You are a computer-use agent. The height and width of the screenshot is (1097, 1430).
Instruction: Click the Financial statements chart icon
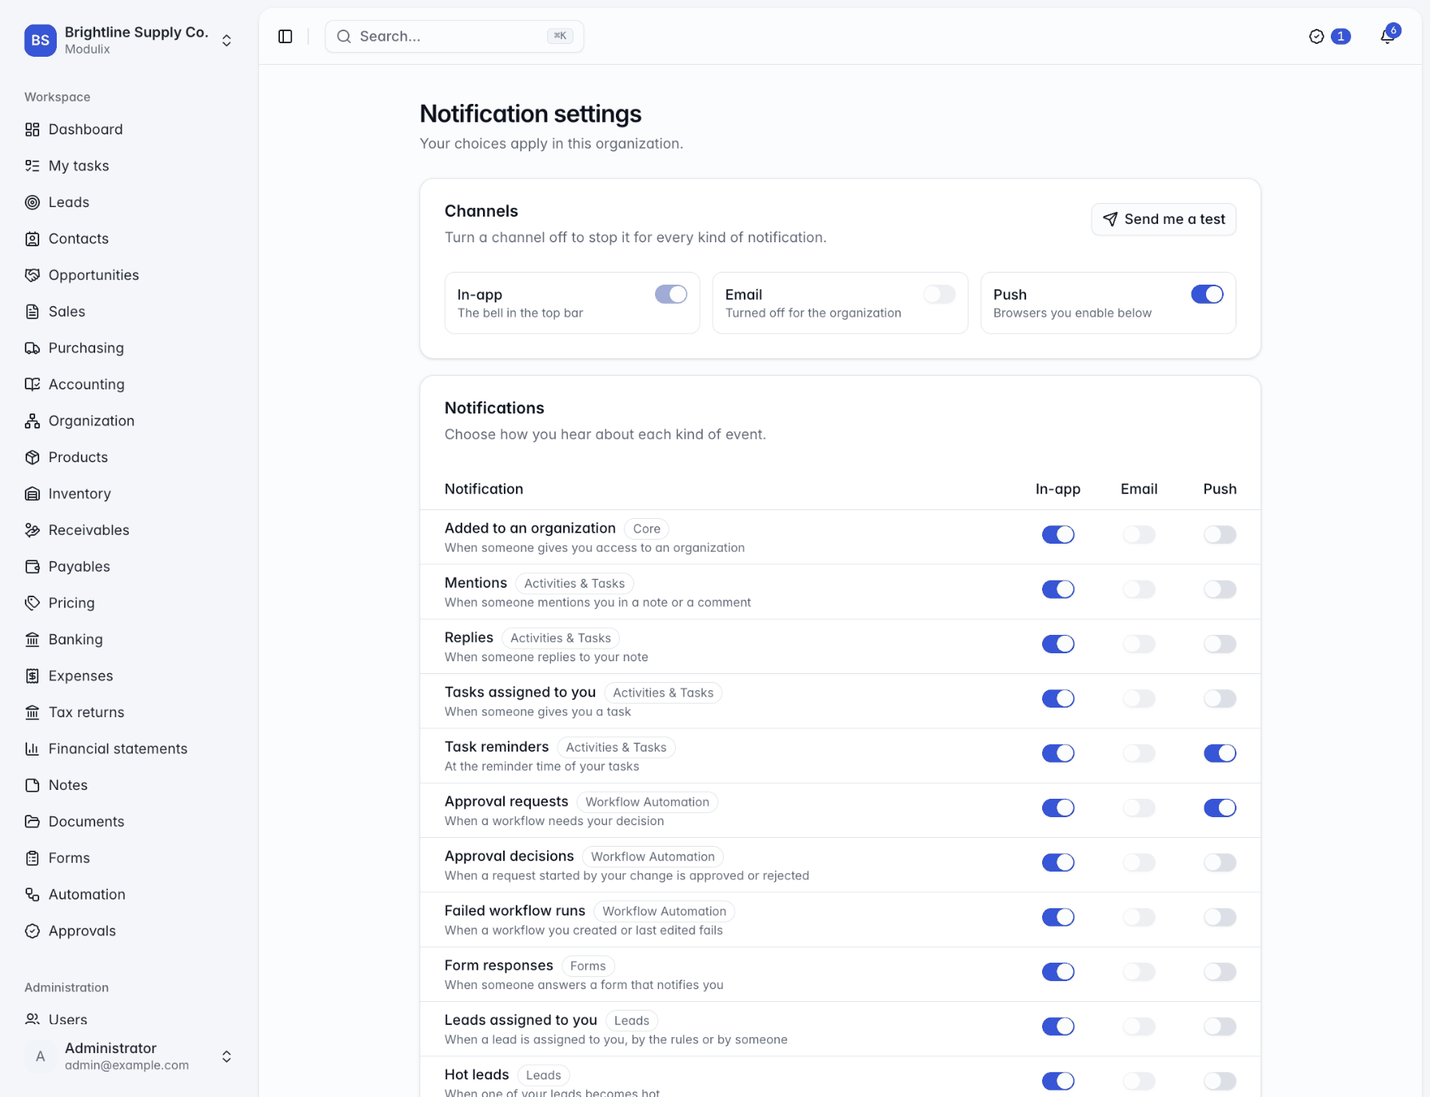click(x=32, y=749)
